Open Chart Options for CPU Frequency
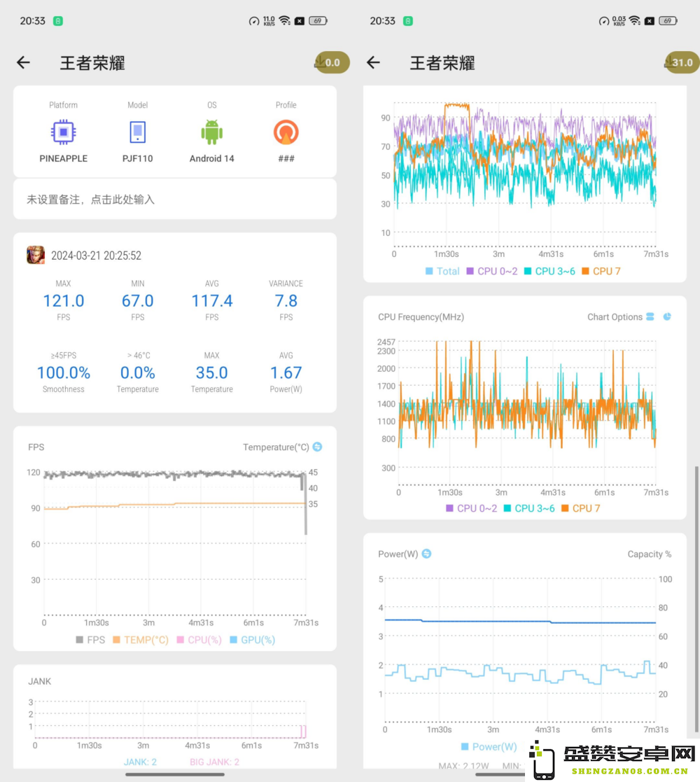 click(x=615, y=316)
